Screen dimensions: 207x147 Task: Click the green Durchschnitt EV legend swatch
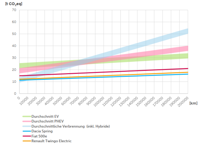(x=27, y=116)
